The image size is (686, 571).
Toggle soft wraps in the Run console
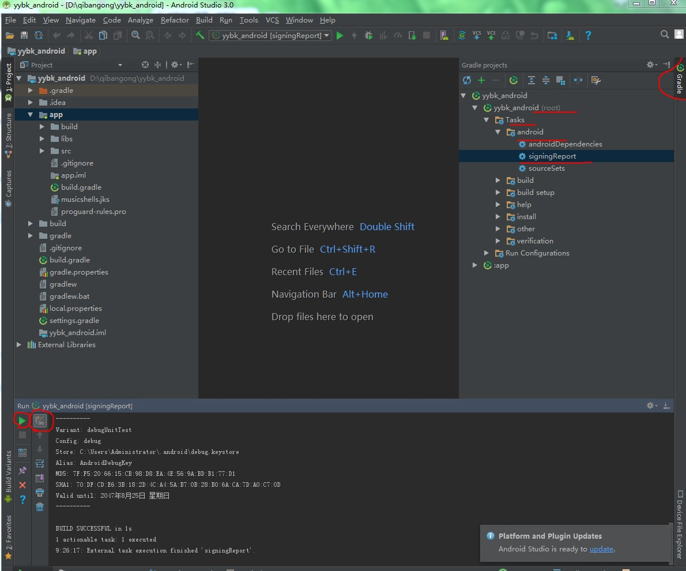pyautogui.click(x=40, y=464)
